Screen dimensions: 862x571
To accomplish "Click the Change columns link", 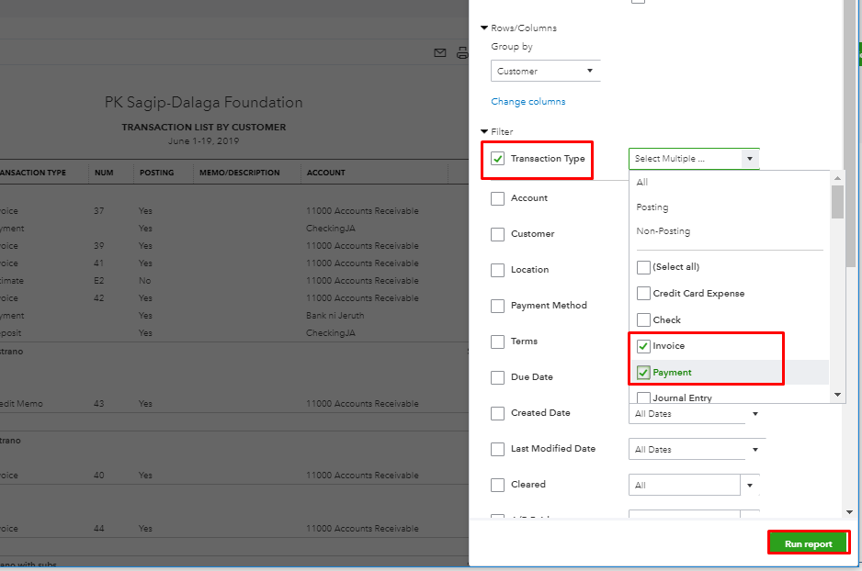I will [x=528, y=102].
